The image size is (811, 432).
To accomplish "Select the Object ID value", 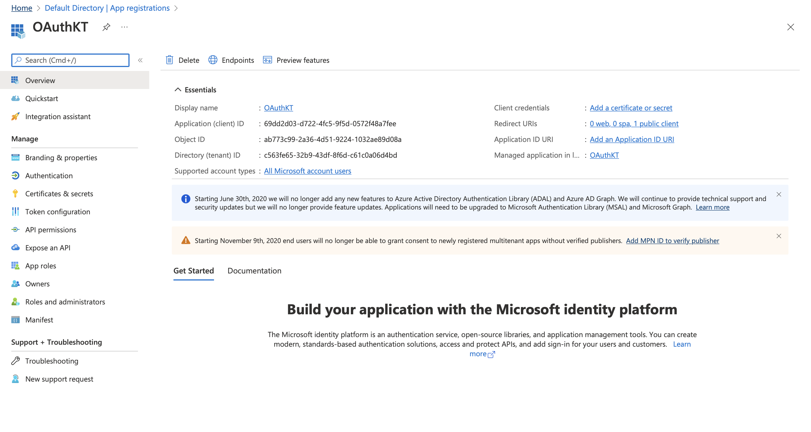I will point(333,139).
